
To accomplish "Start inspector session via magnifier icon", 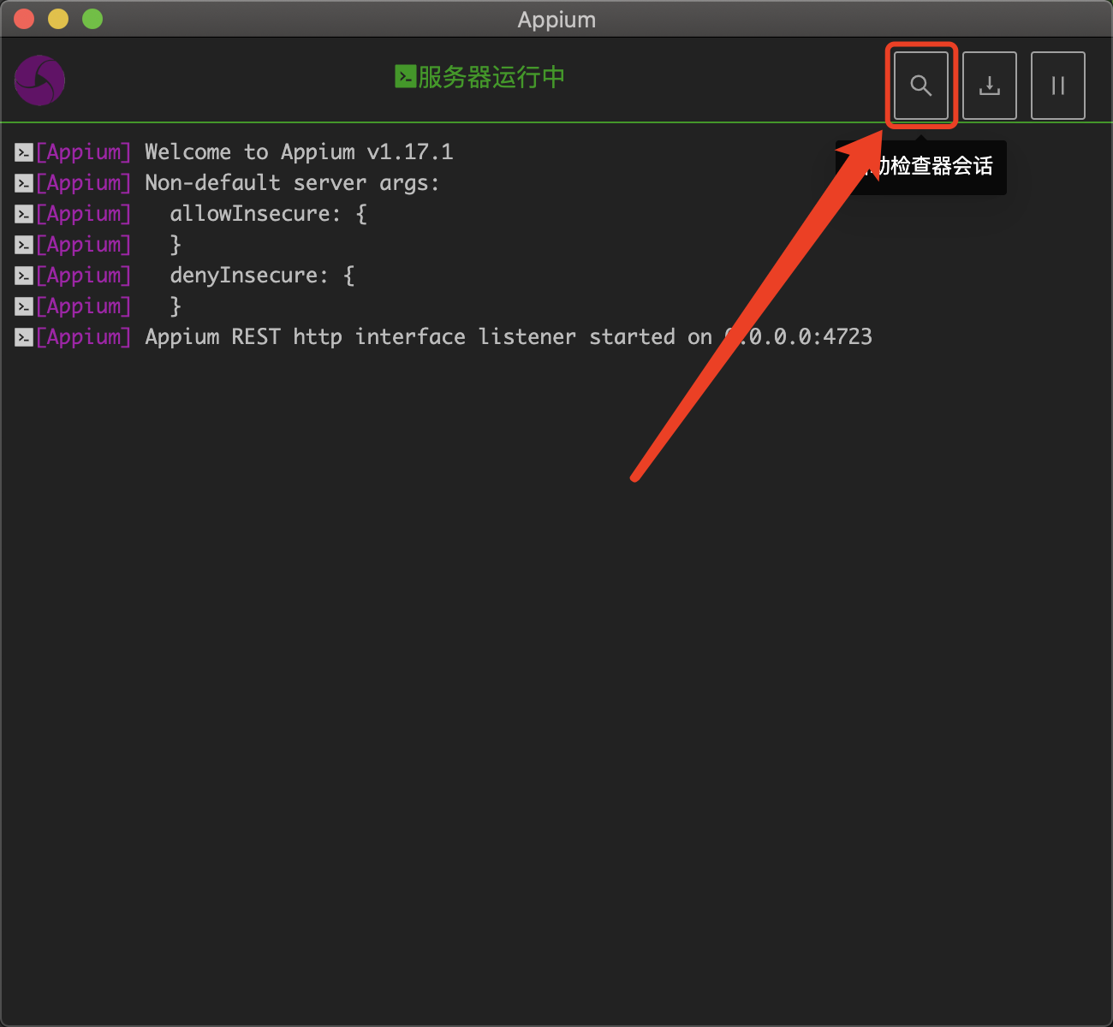I will [921, 86].
